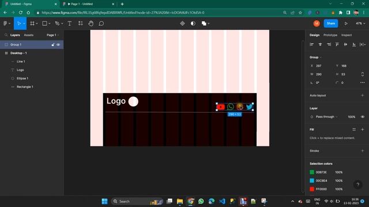Viewport: 369px width, 207px height.
Task: Open the Inspect tab
Action: pos(347,35)
